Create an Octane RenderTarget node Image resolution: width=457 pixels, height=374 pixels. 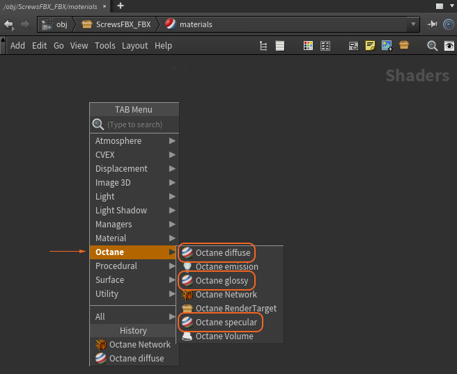(x=231, y=308)
